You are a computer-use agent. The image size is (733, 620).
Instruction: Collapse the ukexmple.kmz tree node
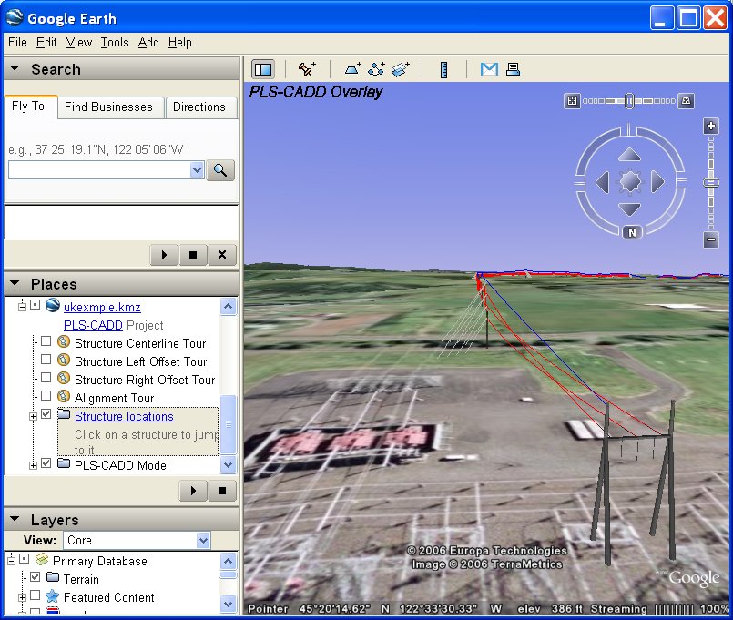(x=22, y=307)
